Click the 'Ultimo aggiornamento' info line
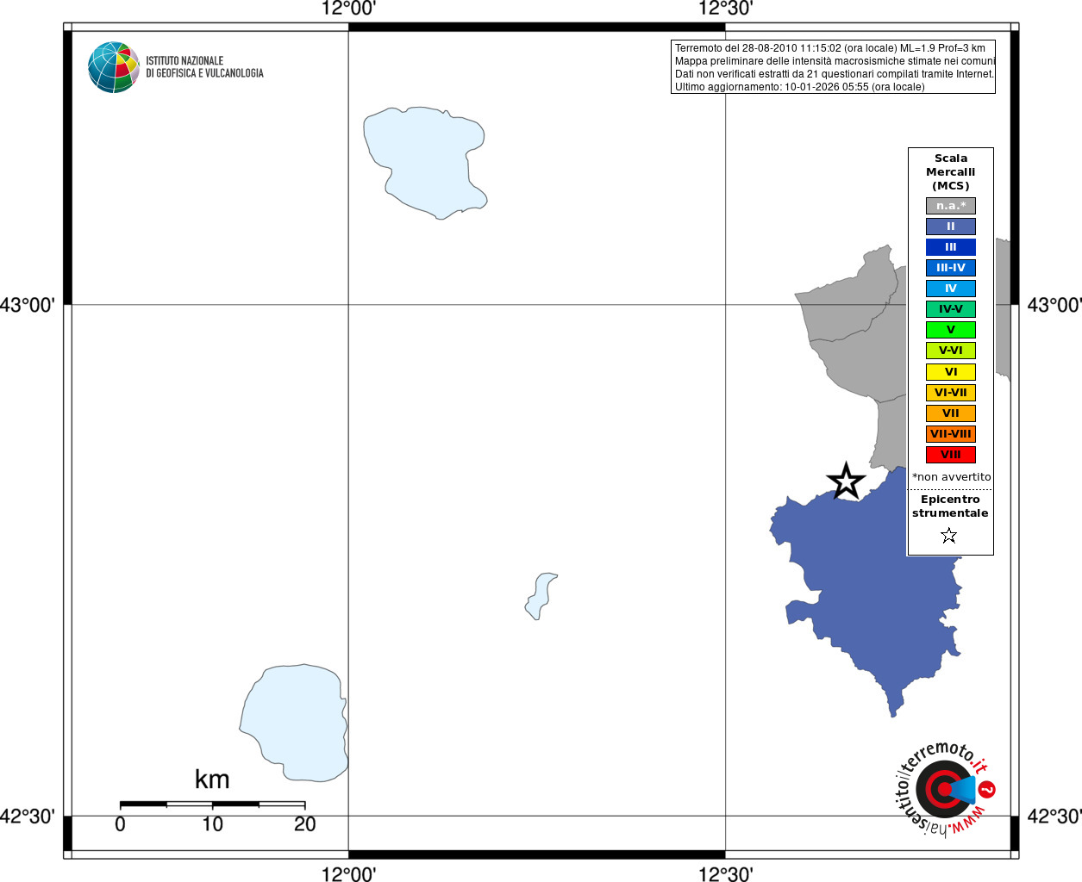 pyautogui.click(x=800, y=87)
